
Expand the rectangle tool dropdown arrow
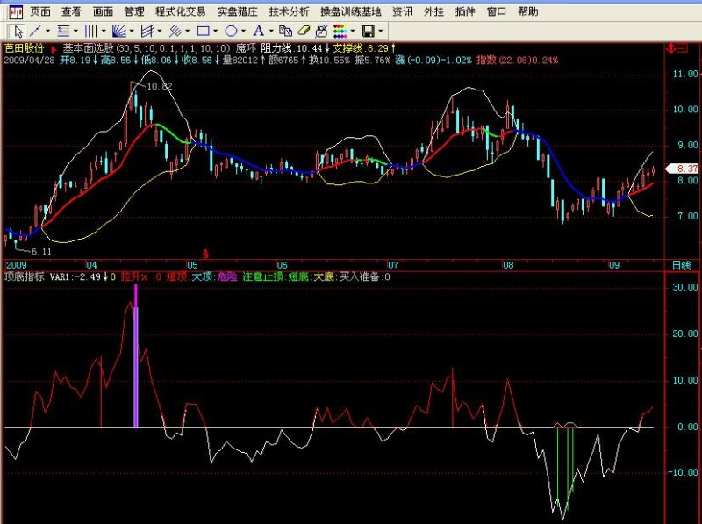(x=215, y=32)
